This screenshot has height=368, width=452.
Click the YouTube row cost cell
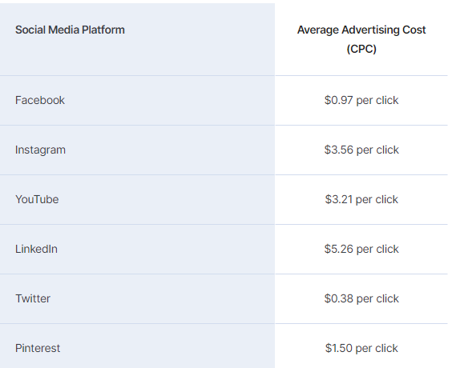361,199
